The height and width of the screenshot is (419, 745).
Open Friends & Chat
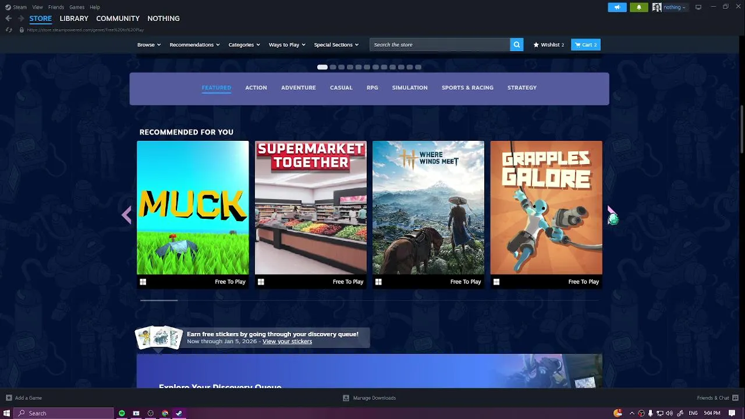[x=716, y=398]
